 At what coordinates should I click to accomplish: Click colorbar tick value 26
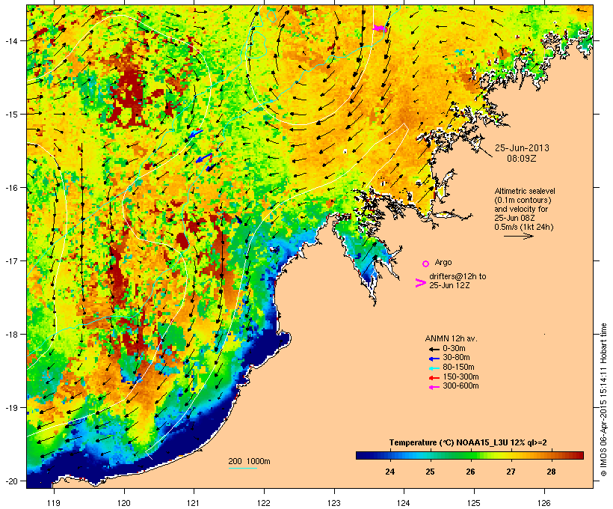pos(470,472)
